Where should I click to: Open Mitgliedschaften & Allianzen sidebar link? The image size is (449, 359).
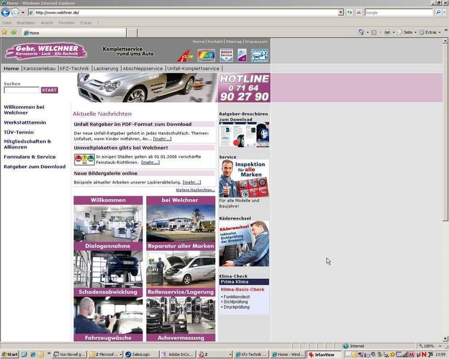pos(28,144)
